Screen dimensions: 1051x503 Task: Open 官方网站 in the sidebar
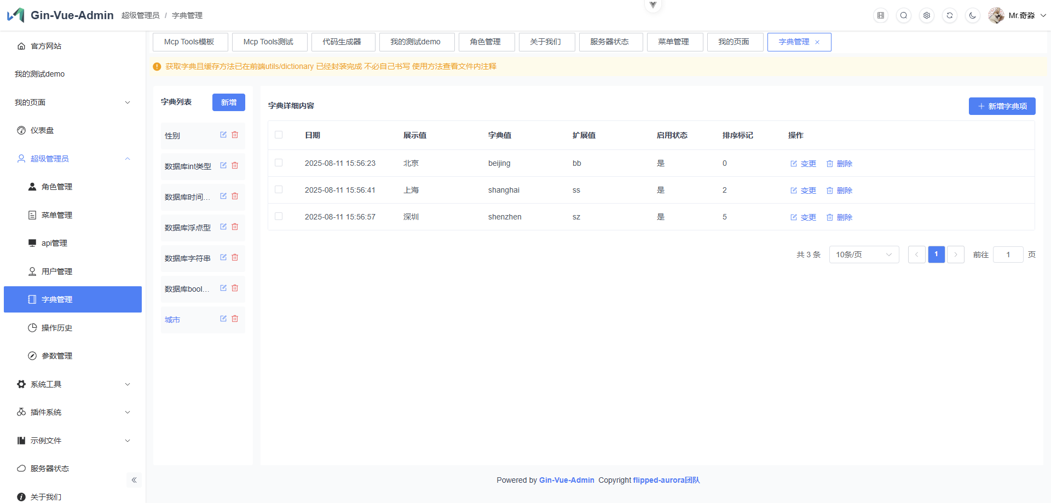[x=73, y=46]
